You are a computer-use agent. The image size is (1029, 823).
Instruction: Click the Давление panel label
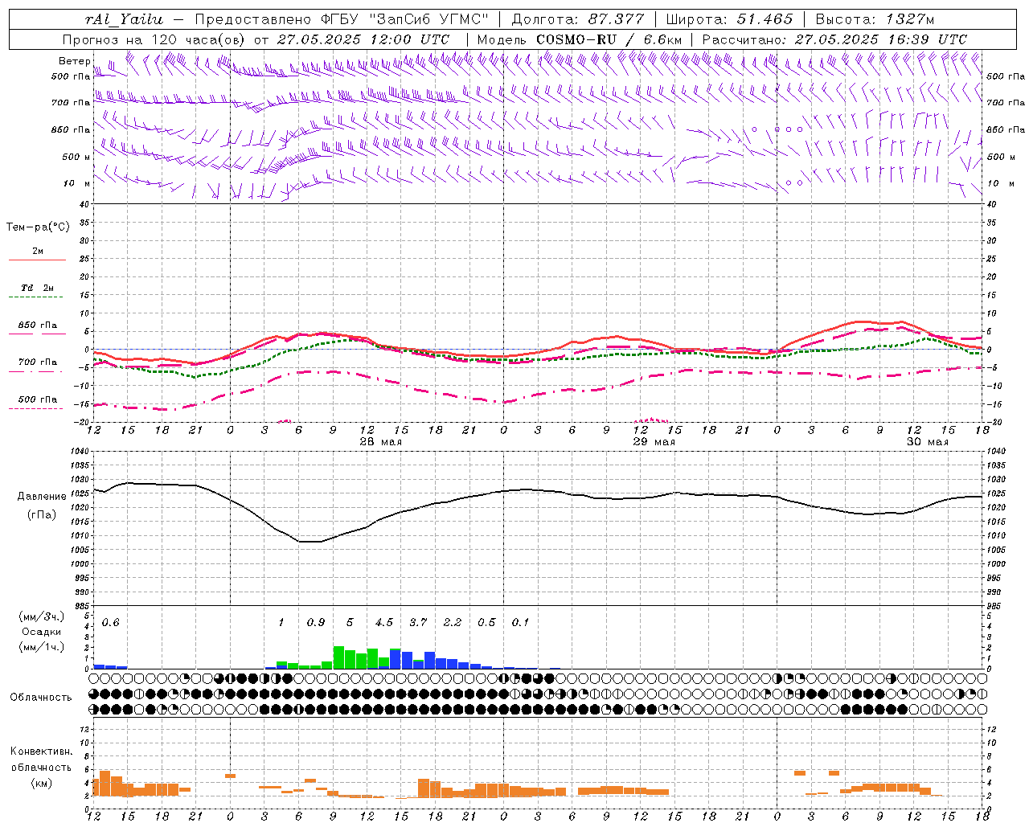42,497
